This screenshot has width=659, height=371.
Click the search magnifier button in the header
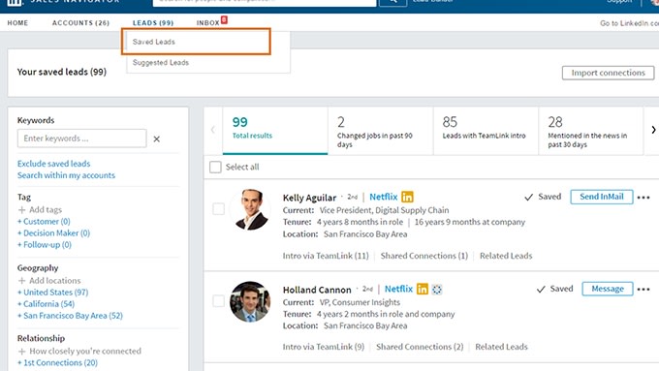(x=392, y=2)
